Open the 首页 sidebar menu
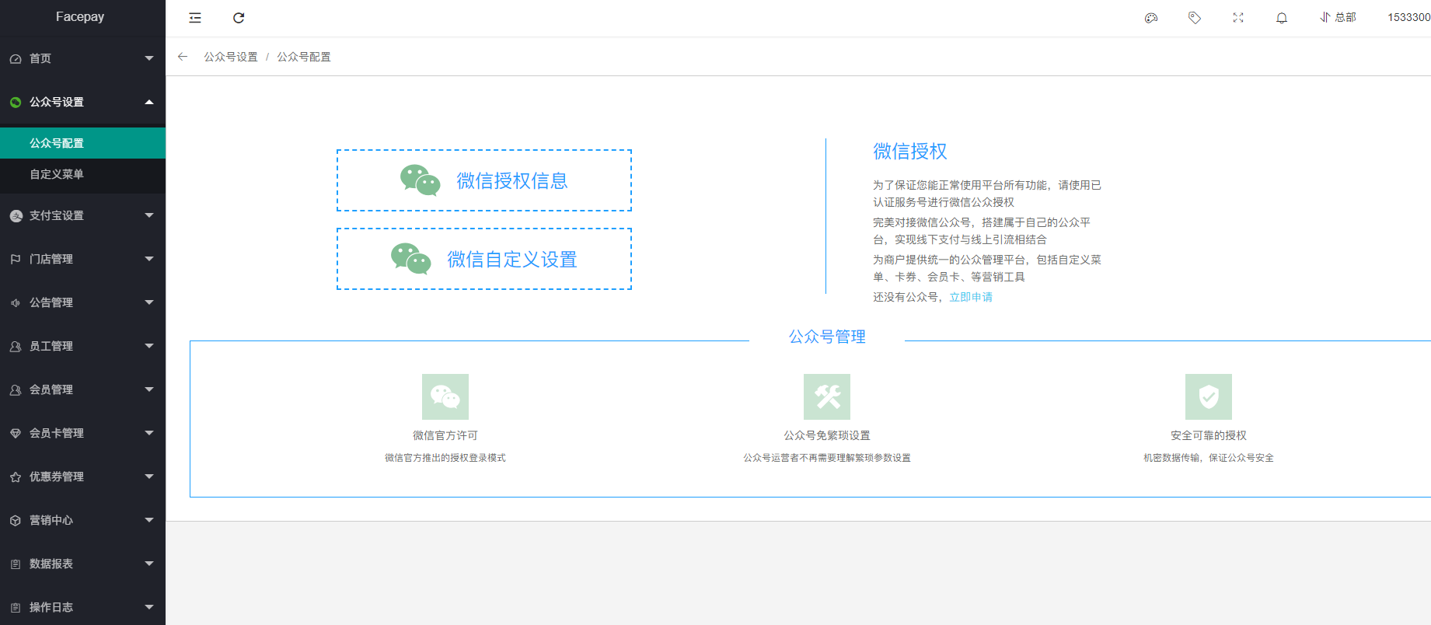 point(82,58)
